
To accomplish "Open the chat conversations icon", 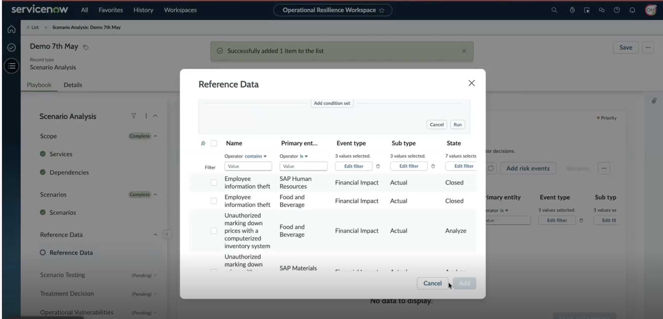I will click(602, 10).
